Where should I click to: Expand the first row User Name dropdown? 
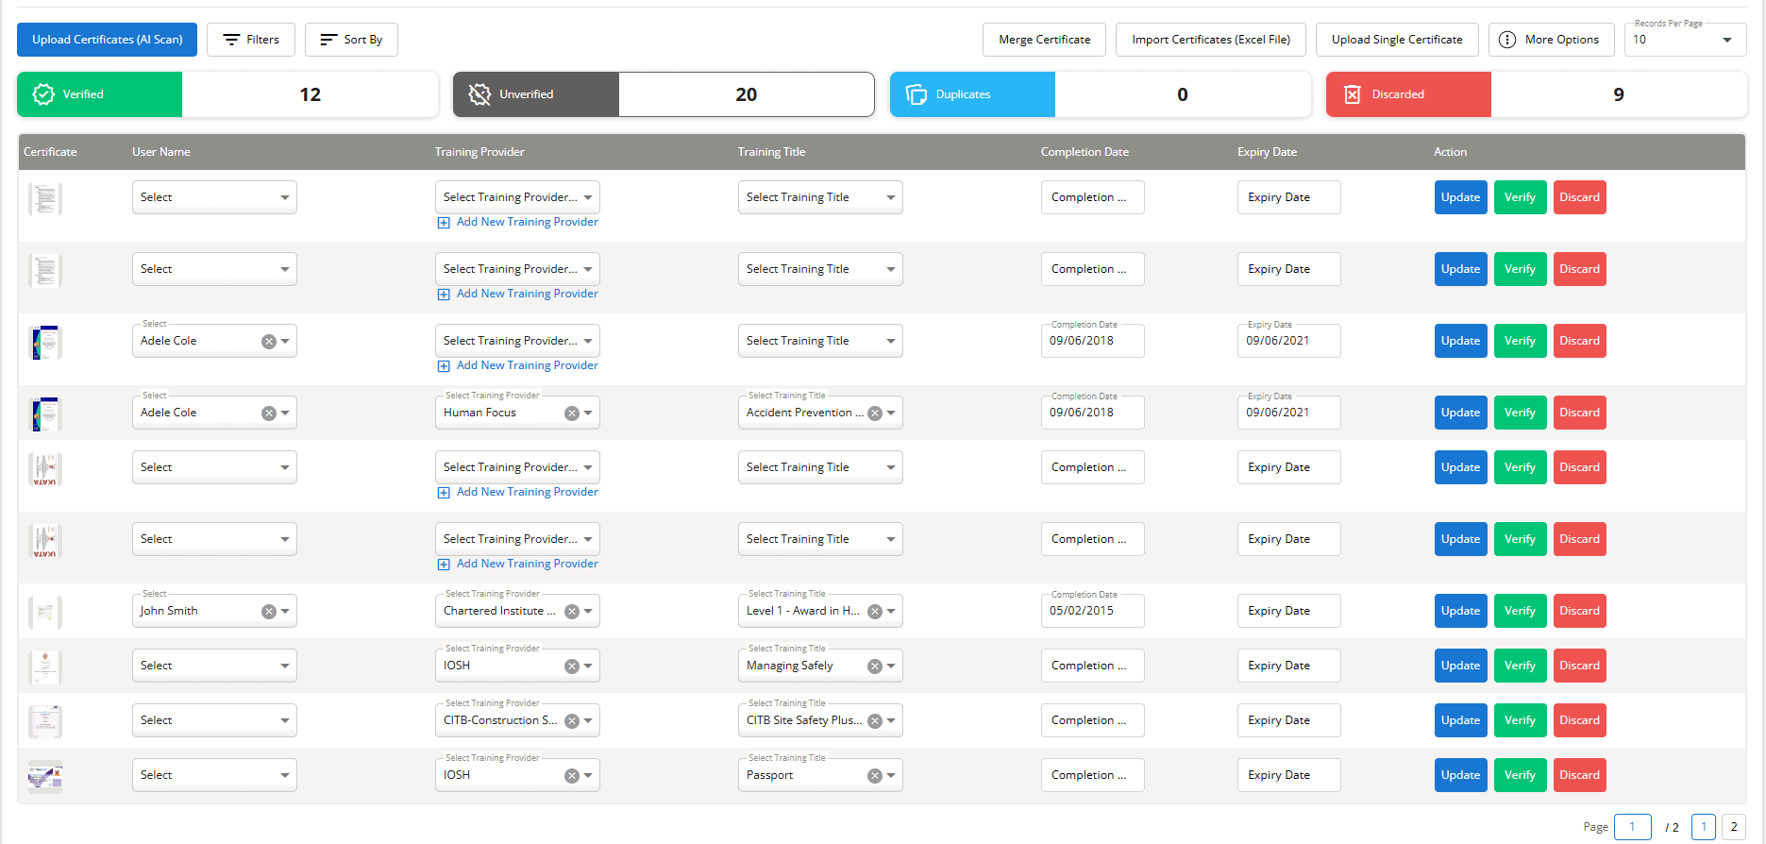pyautogui.click(x=284, y=197)
